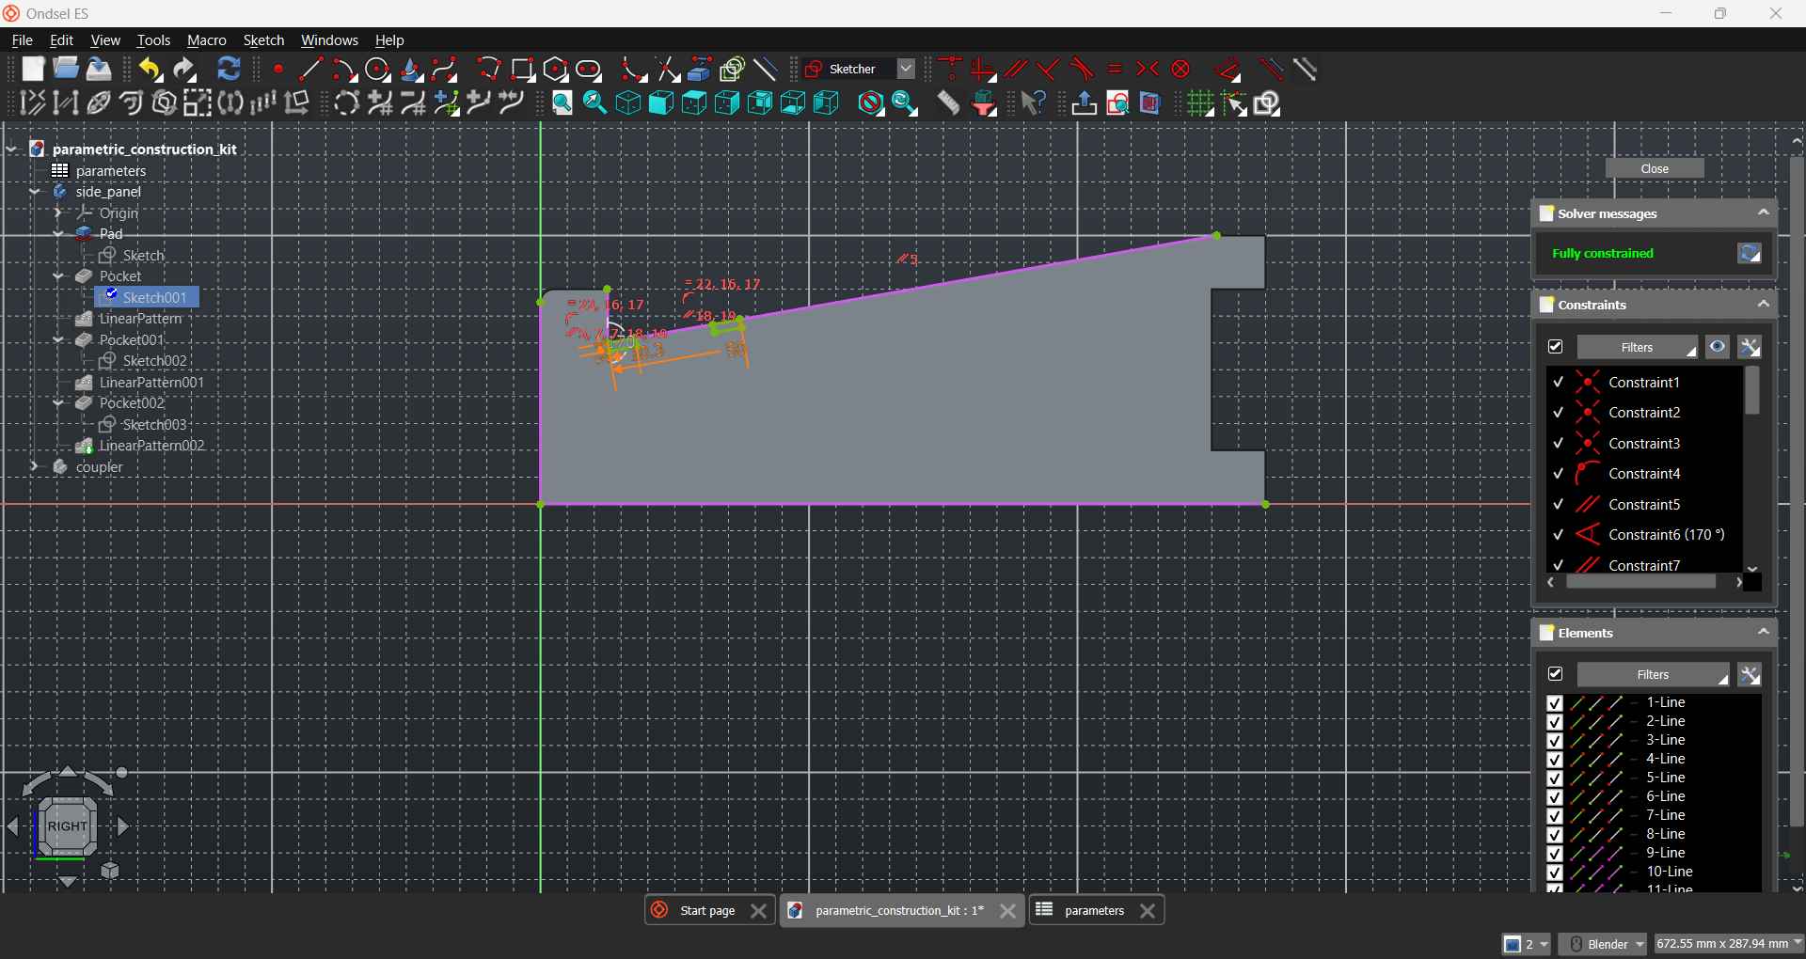This screenshot has width=1806, height=959.
Task: Click the fit all view icon
Action: tap(562, 103)
